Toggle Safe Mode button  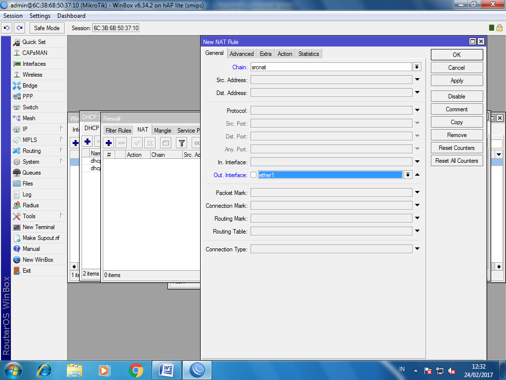point(47,28)
